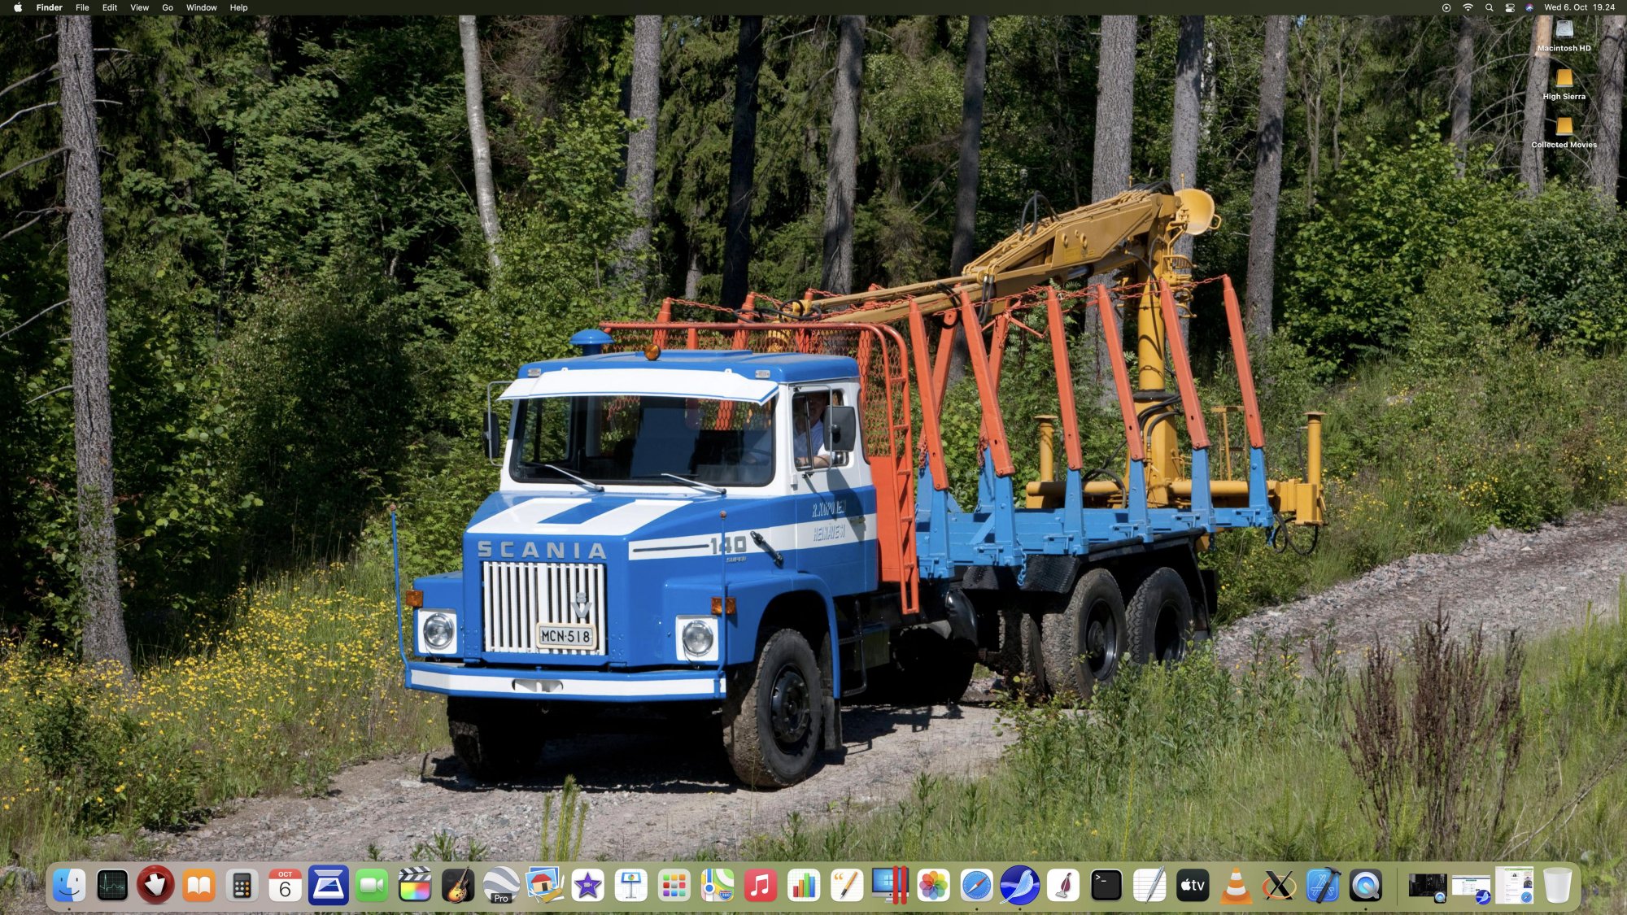1627x915 pixels.
Task: Open the Go menu
Action: tap(168, 7)
